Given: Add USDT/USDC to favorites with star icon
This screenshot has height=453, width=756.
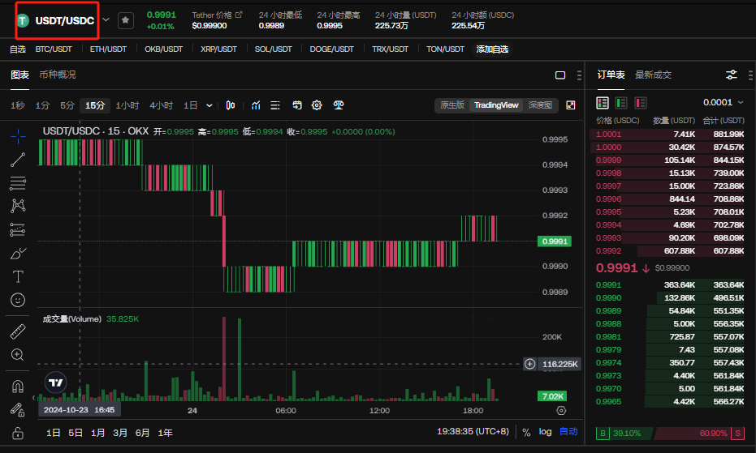Looking at the screenshot, I should pos(126,20).
